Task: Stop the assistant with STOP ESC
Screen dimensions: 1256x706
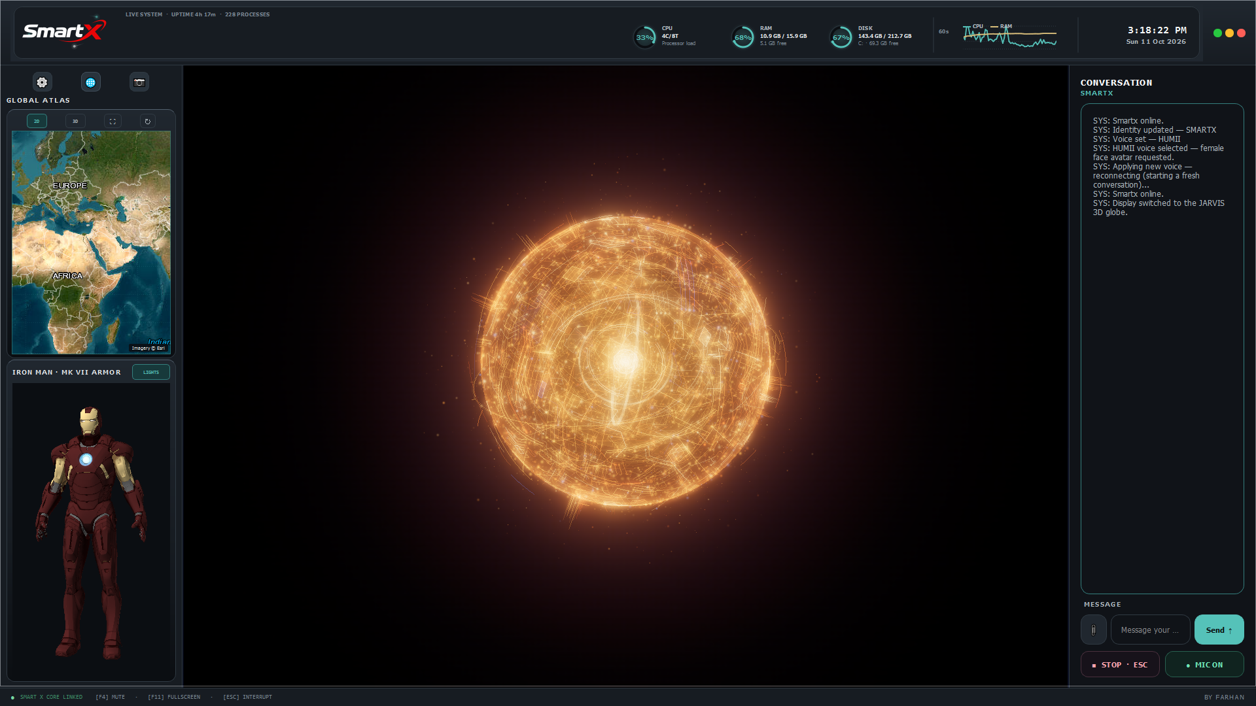Action: coord(1120,665)
